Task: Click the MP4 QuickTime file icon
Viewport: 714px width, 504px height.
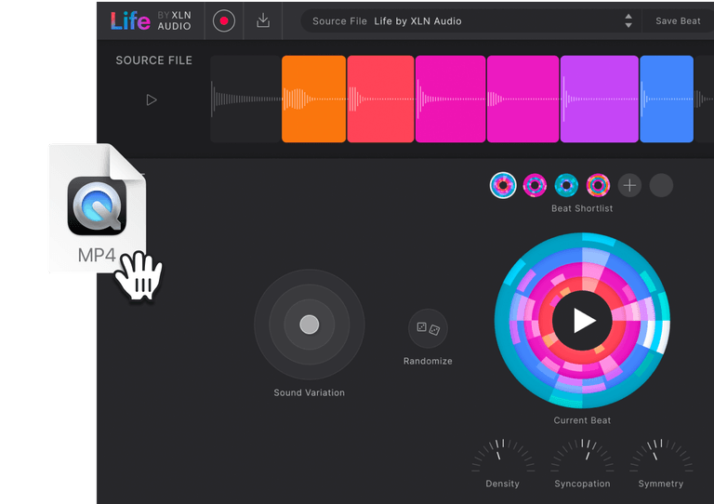Action: (x=98, y=208)
